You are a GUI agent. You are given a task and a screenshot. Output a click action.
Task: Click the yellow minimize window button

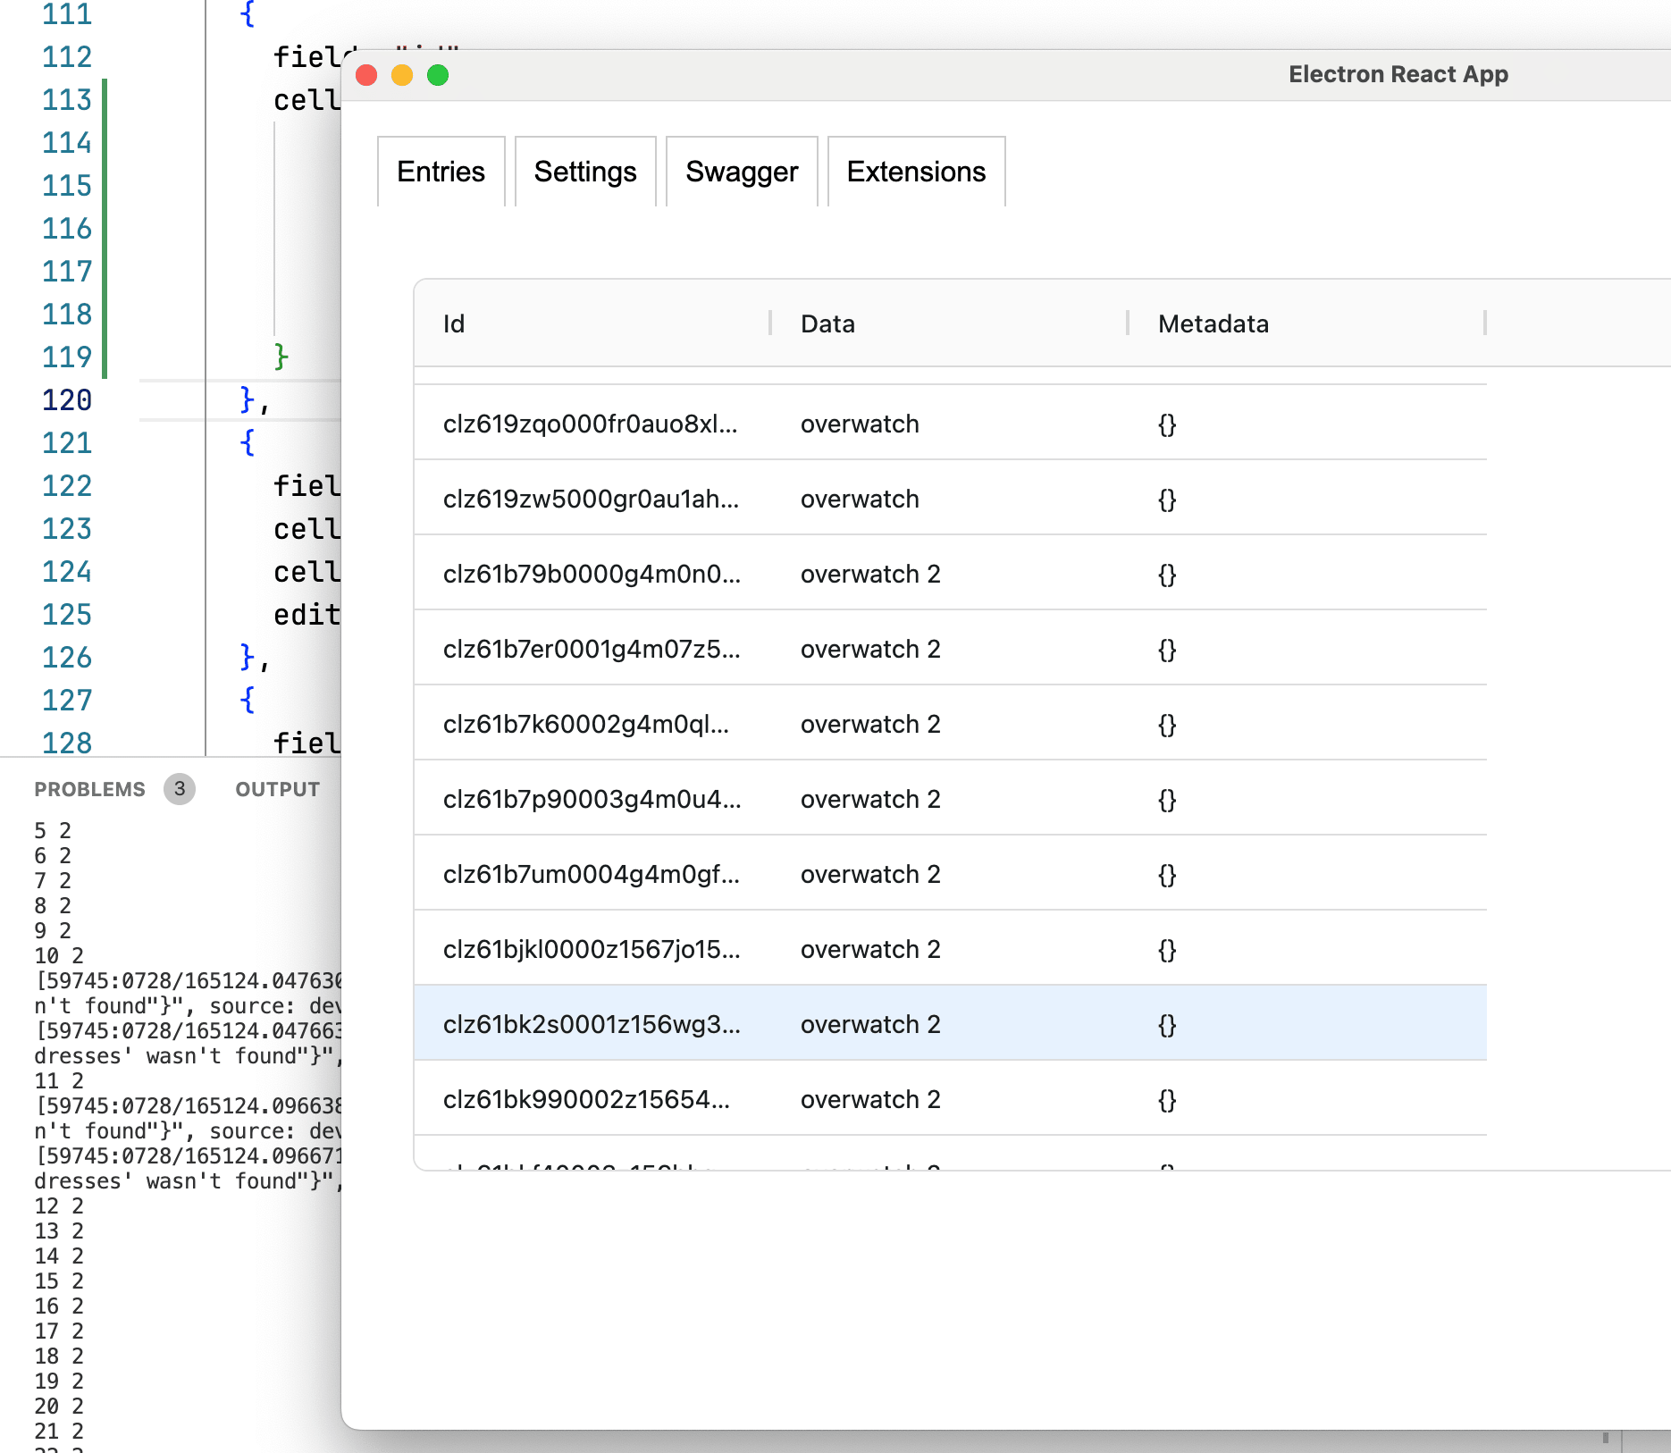coord(402,75)
